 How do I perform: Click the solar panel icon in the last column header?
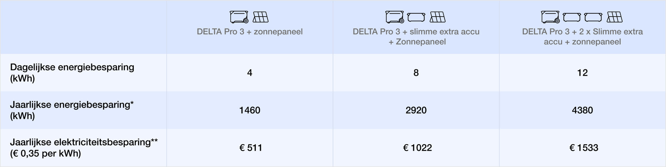(x=615, y=17)
